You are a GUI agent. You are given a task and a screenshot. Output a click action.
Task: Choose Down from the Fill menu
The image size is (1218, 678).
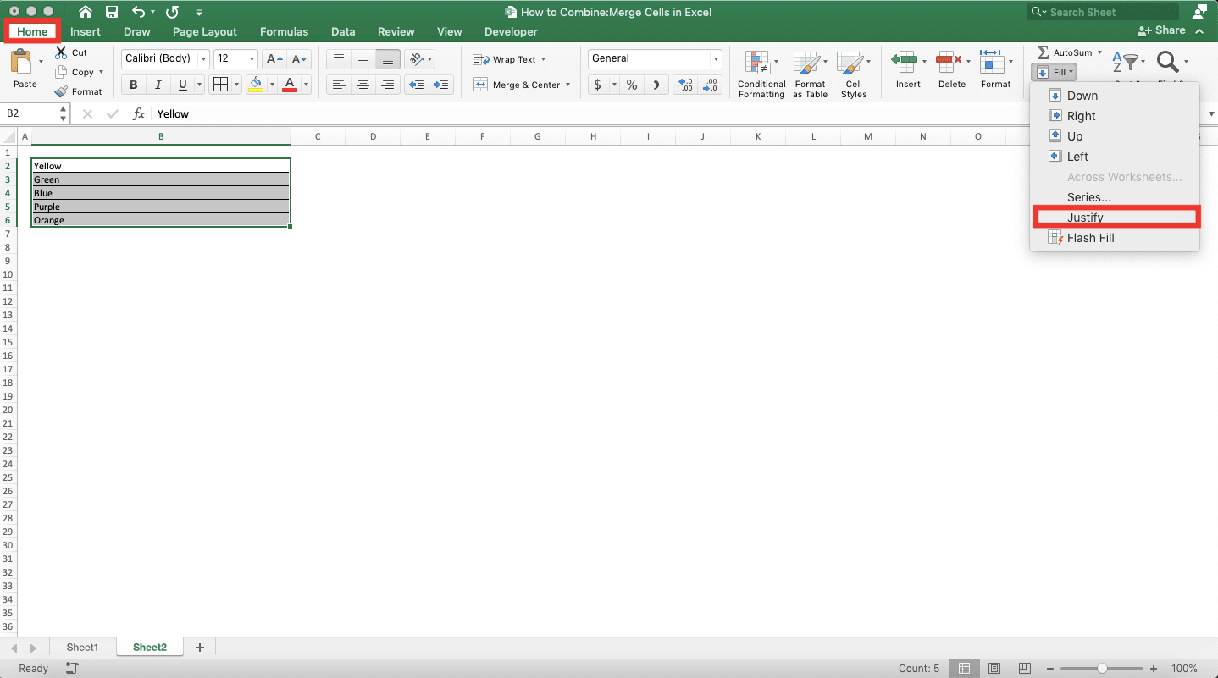tap(1115, 96)
